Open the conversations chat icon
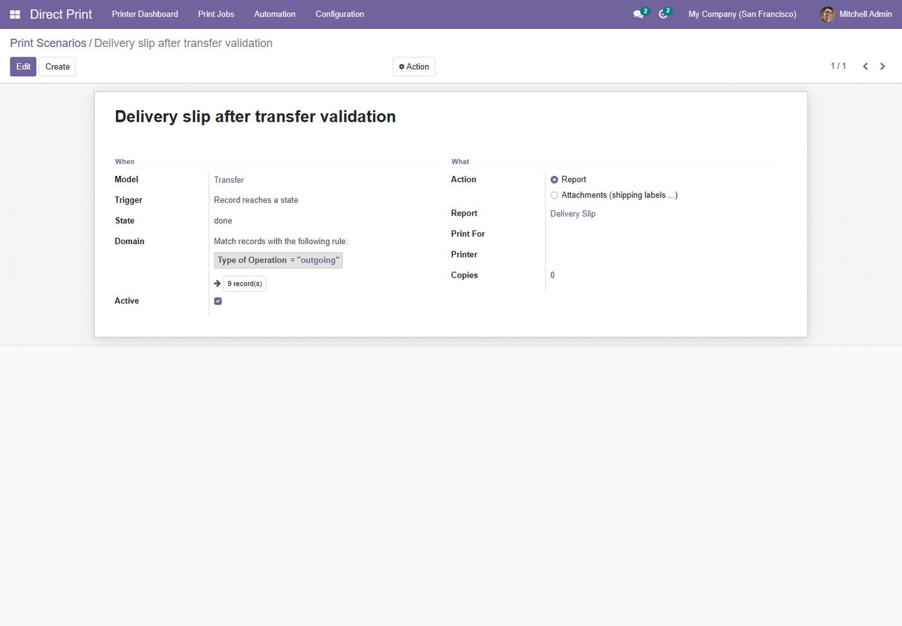The image size is (902, 626). 638,14
